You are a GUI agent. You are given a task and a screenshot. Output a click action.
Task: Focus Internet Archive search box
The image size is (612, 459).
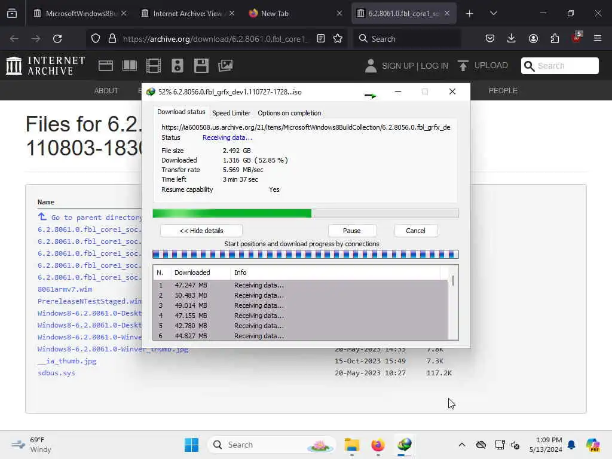pos(559,66)
